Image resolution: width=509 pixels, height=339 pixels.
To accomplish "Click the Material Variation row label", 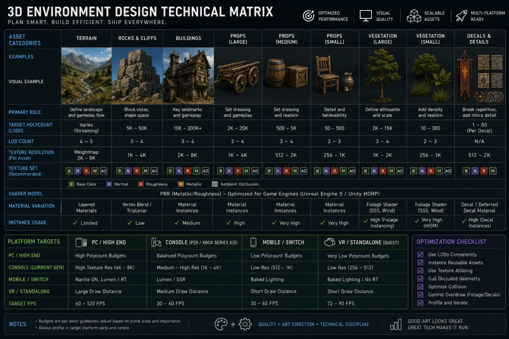I will point(31,206).
